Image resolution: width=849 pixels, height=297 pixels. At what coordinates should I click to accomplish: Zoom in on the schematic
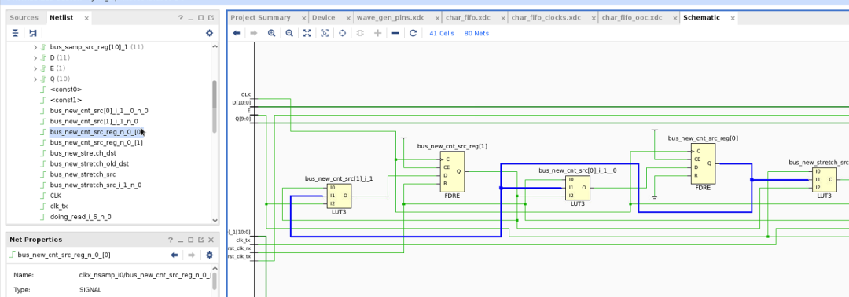tap(272, 33)
